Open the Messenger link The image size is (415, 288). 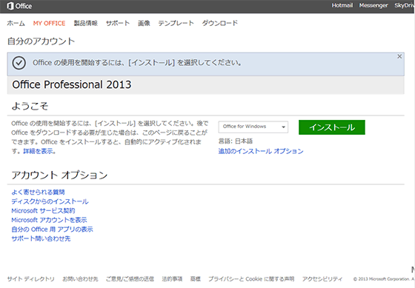[373, 5]
